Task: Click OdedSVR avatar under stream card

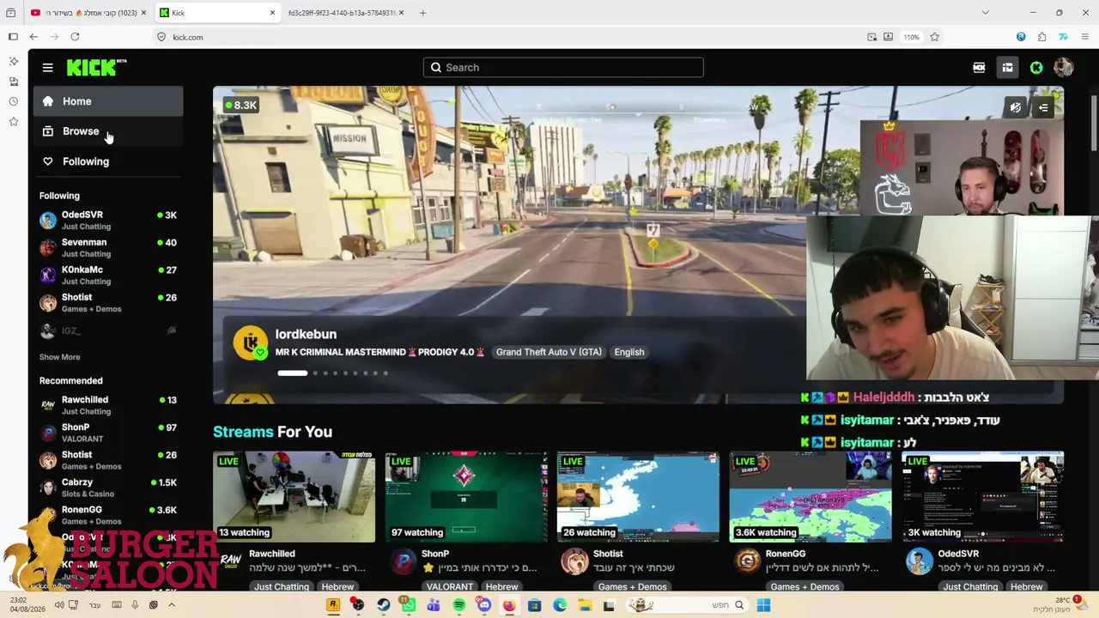Action: (x=920, y=561)
